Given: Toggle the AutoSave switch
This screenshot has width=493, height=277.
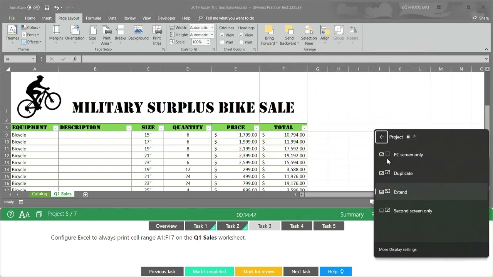Looking at the screenshot, I should 34,7.
